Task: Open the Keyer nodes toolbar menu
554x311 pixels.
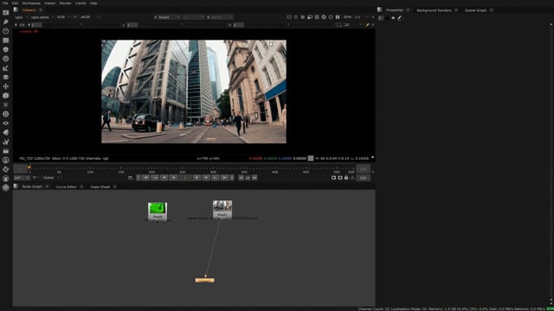Action: click(x=6, y=68)
